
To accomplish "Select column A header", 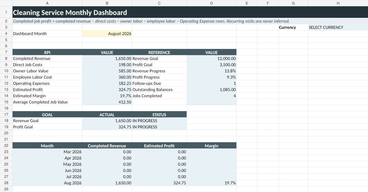I will click(47, 3).
